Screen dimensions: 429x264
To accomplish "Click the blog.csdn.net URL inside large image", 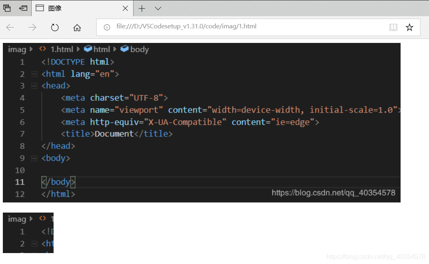I will point(334,193).
